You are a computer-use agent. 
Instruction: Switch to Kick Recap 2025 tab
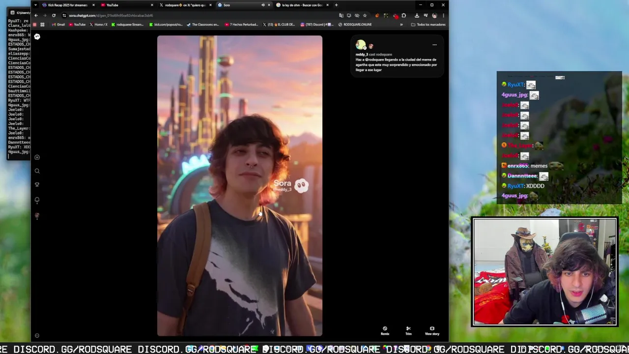pyautogui.click(x=68, y=5)
